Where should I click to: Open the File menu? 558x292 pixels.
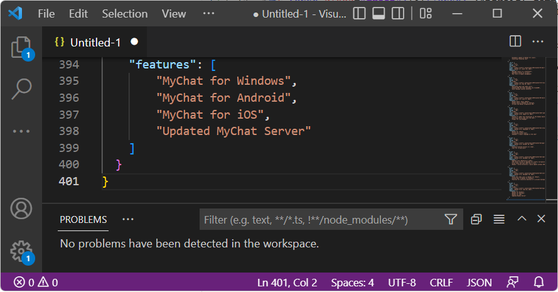pyautogui.click(x=46, y=14)
